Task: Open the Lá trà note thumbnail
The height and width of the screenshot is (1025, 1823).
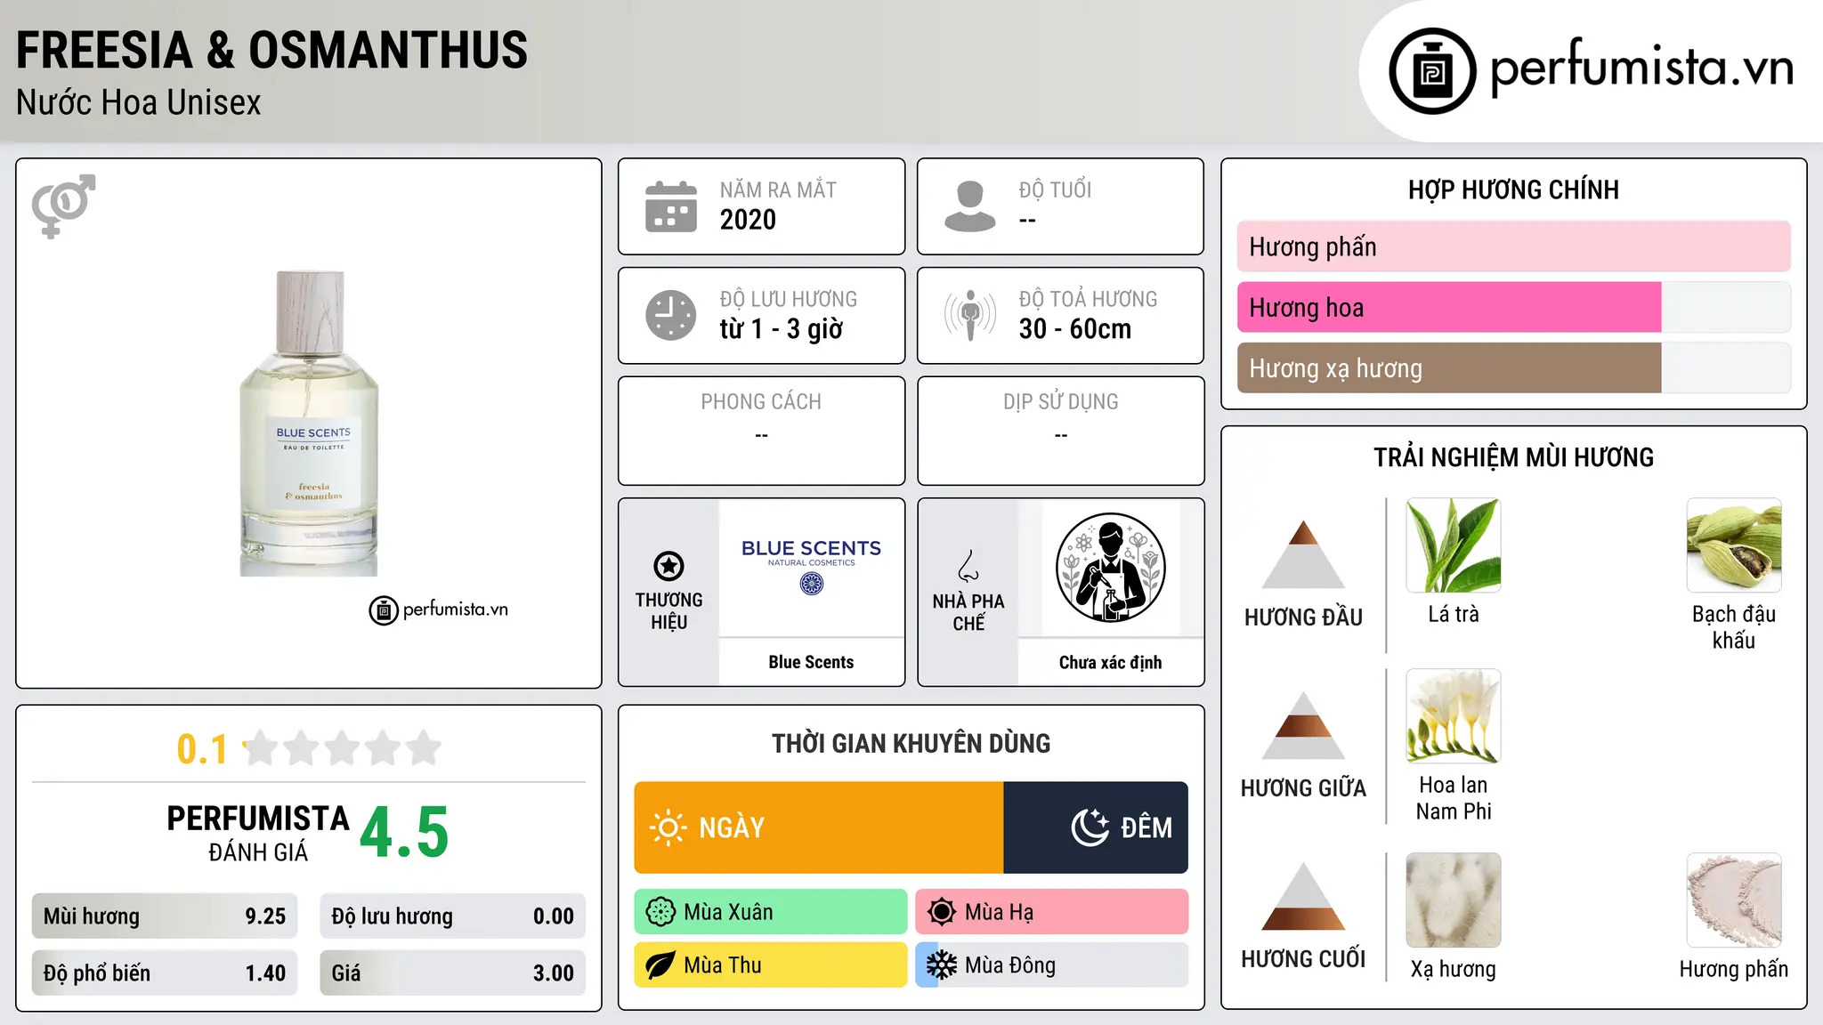Action: pos(1454,545)
